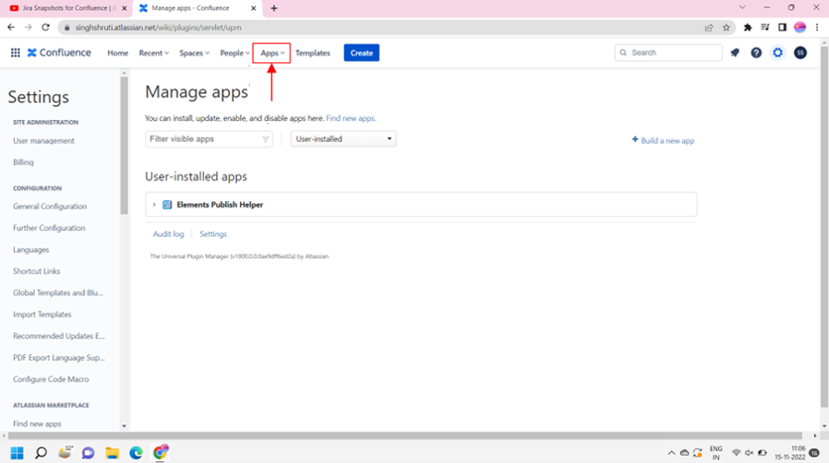Image resolution: width=829 pixels, height=463 pixels.
Task: Expand the Spaces dropdown menu
Action: 194,53
